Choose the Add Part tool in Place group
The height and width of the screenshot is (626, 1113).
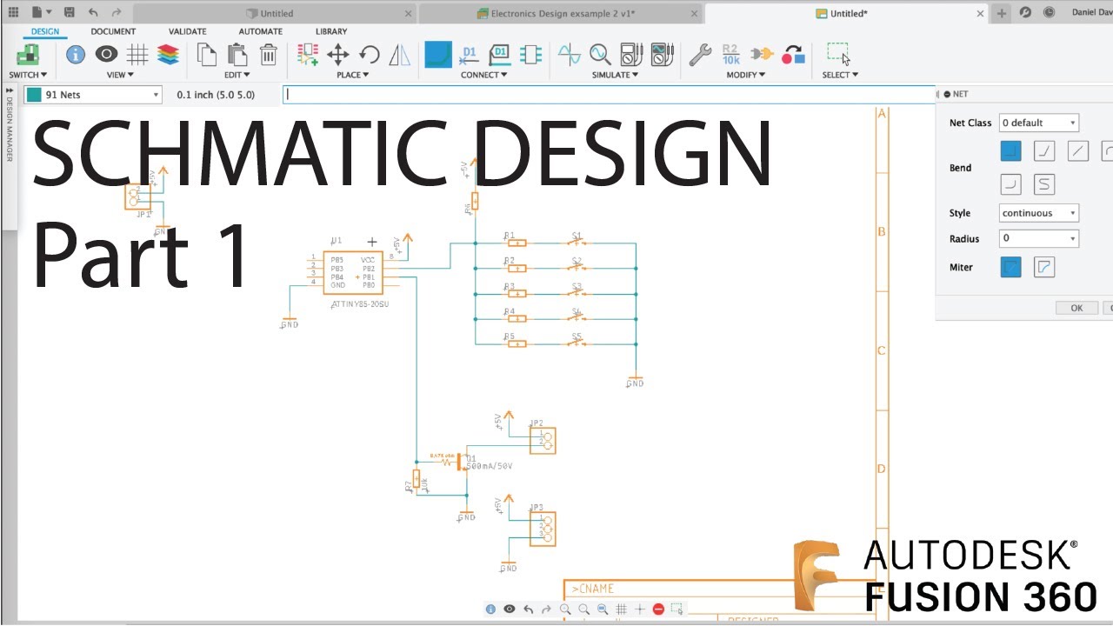point(308,55)
